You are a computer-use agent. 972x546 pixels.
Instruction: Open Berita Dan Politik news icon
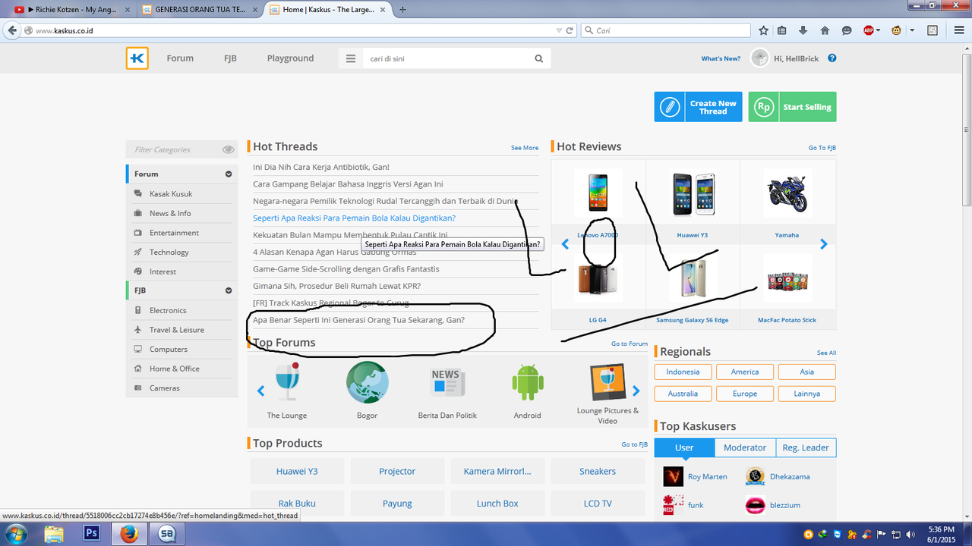coord(447,383)
